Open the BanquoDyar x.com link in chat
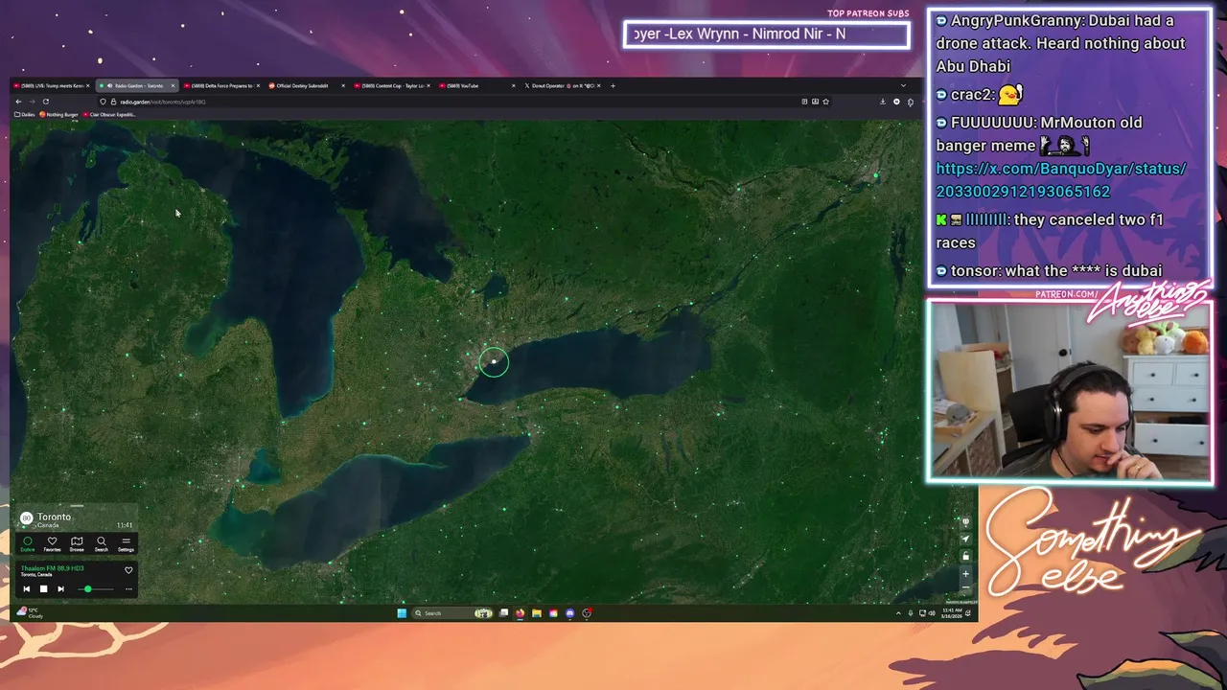This screenshot has width=1227, height=690. [x=1061, y=179]
